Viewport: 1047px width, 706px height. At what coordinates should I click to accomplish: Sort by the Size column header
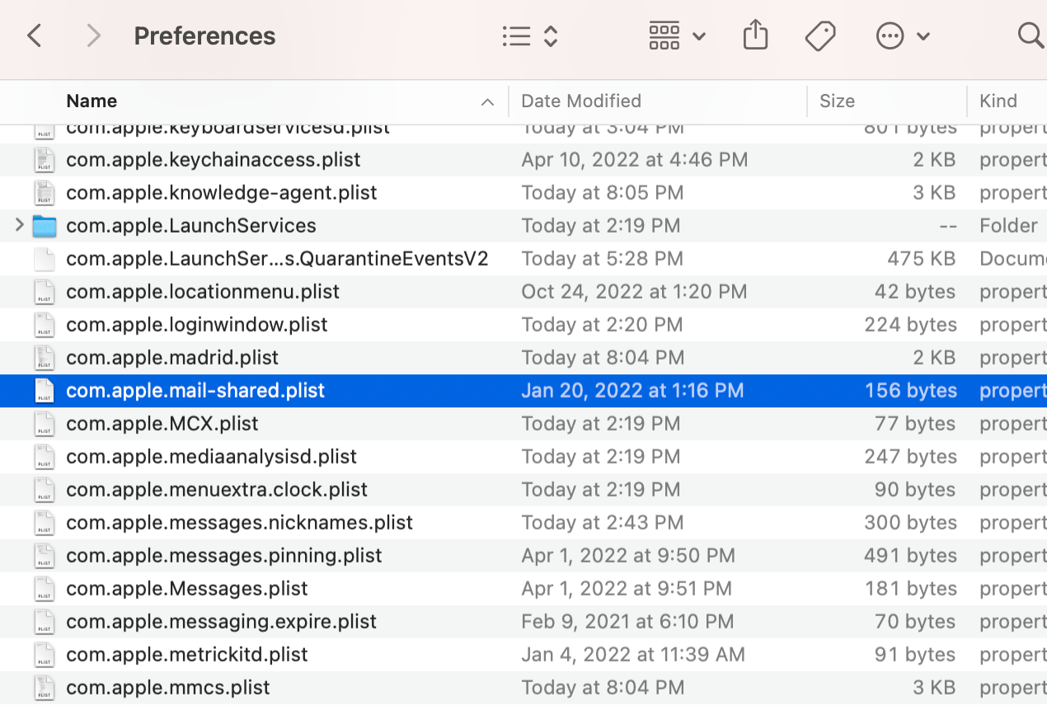point(837,101)
